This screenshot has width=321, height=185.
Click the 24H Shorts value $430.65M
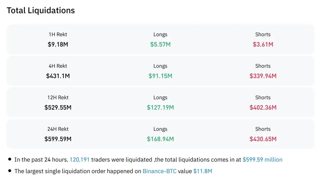tap(263, 139)
